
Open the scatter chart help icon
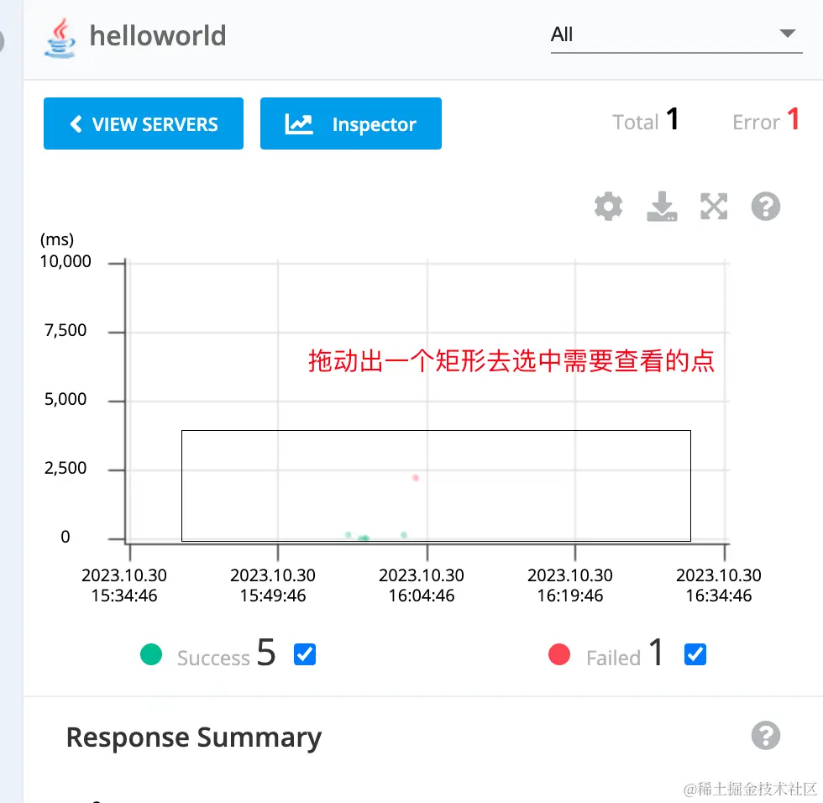point(766,207)
